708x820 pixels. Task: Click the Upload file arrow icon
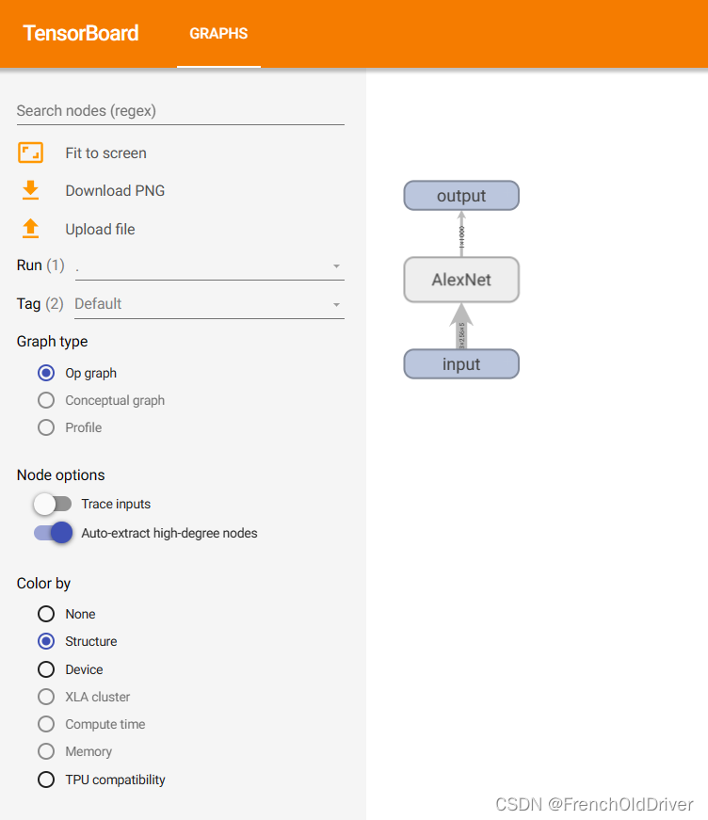(x=30, y=229)
